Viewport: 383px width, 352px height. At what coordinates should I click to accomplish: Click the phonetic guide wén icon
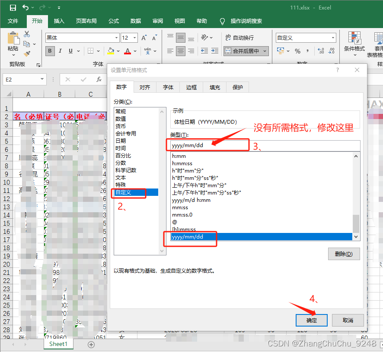pos(147,51)
